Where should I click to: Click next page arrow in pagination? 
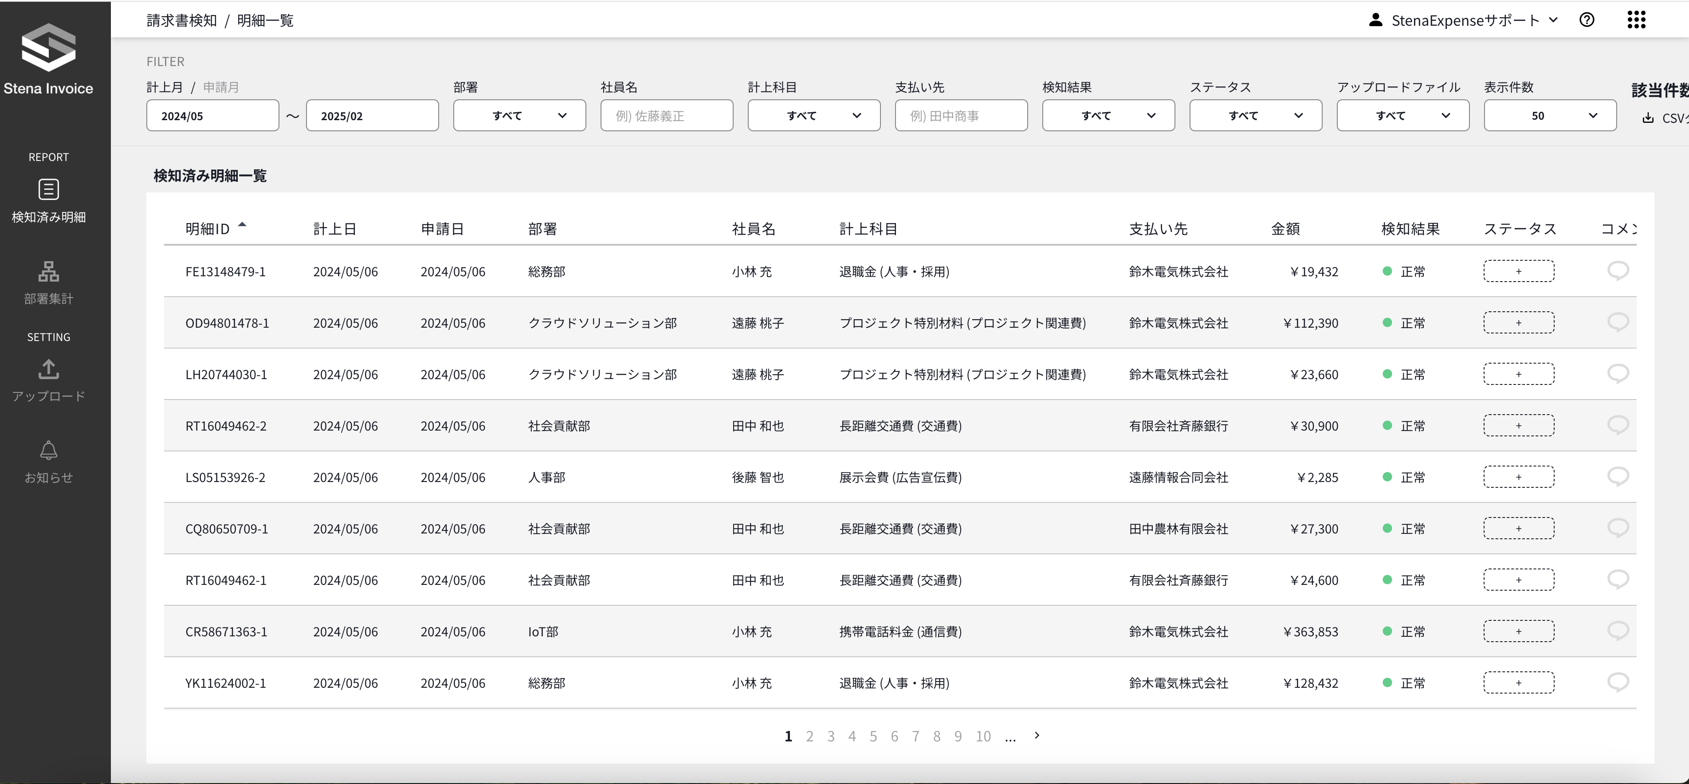click(x=1037, y=736)
